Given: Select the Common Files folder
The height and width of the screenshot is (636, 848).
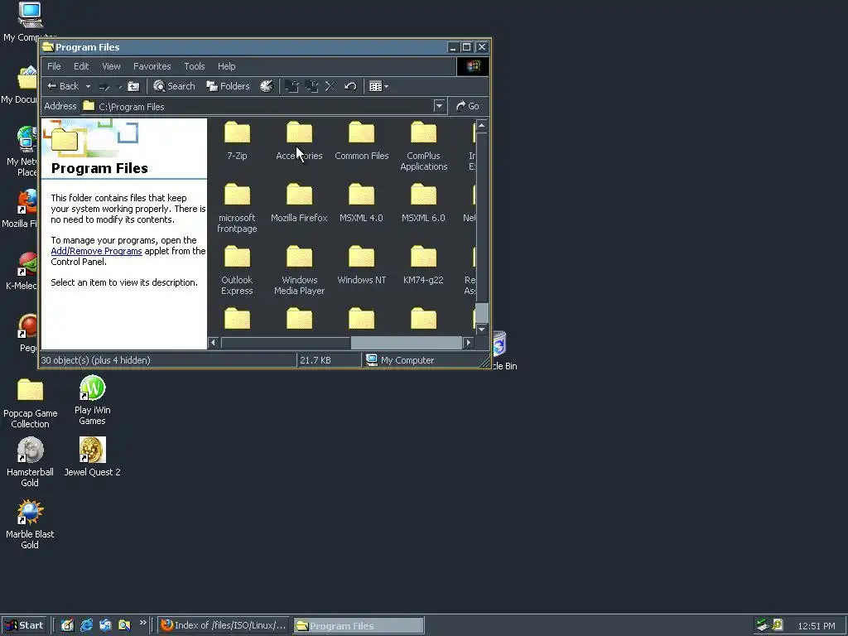Looking at the screenshot, I should click(361, 141).
